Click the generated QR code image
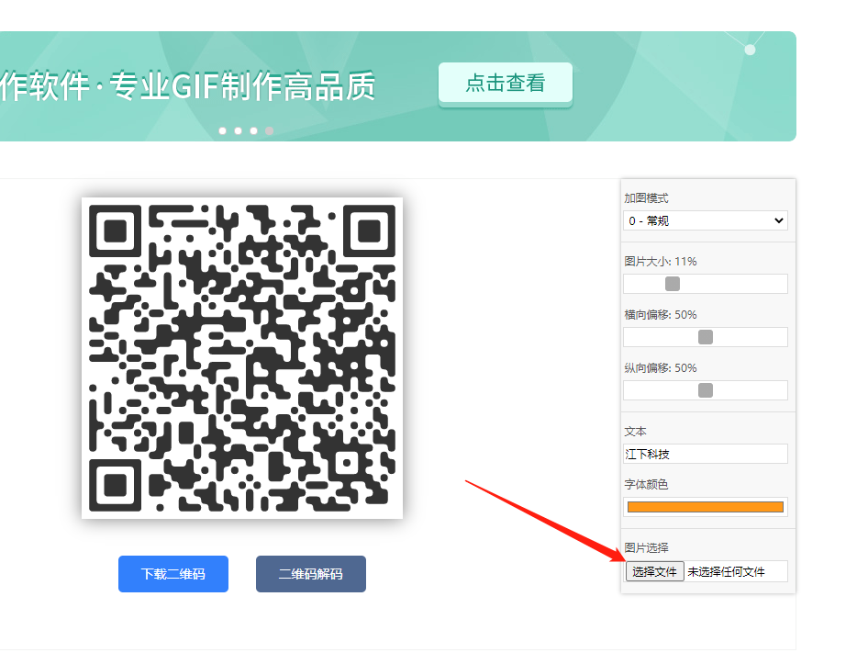The image size is (868, 664). 242,358
